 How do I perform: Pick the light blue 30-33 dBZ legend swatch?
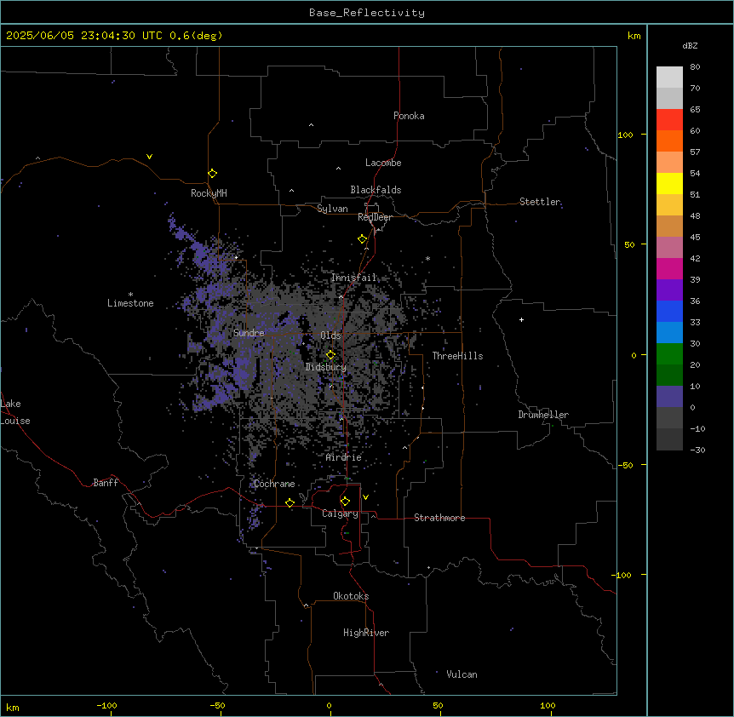pos(669,332)
